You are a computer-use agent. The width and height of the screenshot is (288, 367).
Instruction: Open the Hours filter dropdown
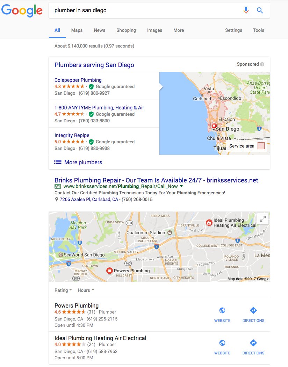point(86,290)
